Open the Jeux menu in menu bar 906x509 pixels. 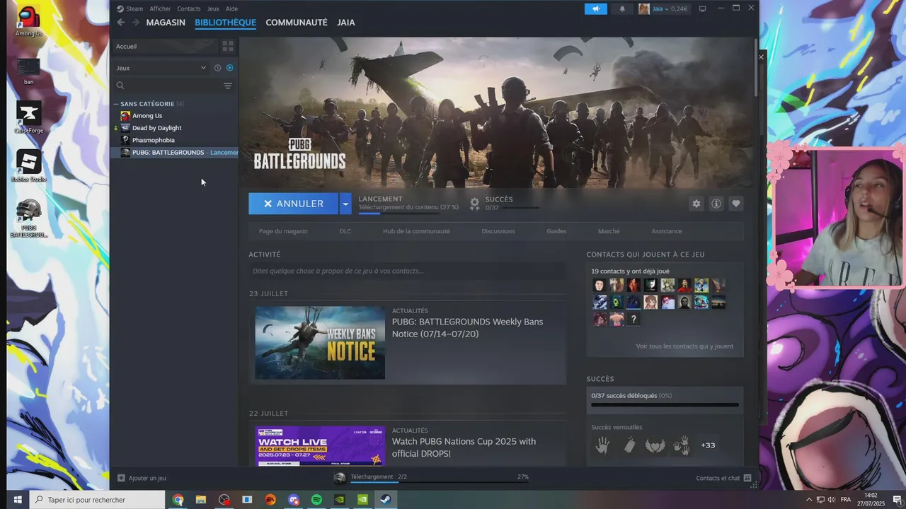213,8
